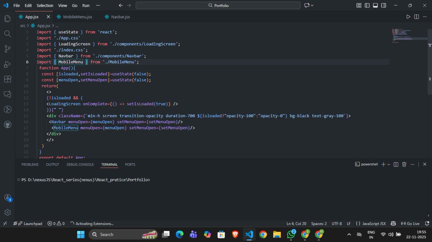Open the Extensions view
The image size is (432, 242).
[7, 79]
